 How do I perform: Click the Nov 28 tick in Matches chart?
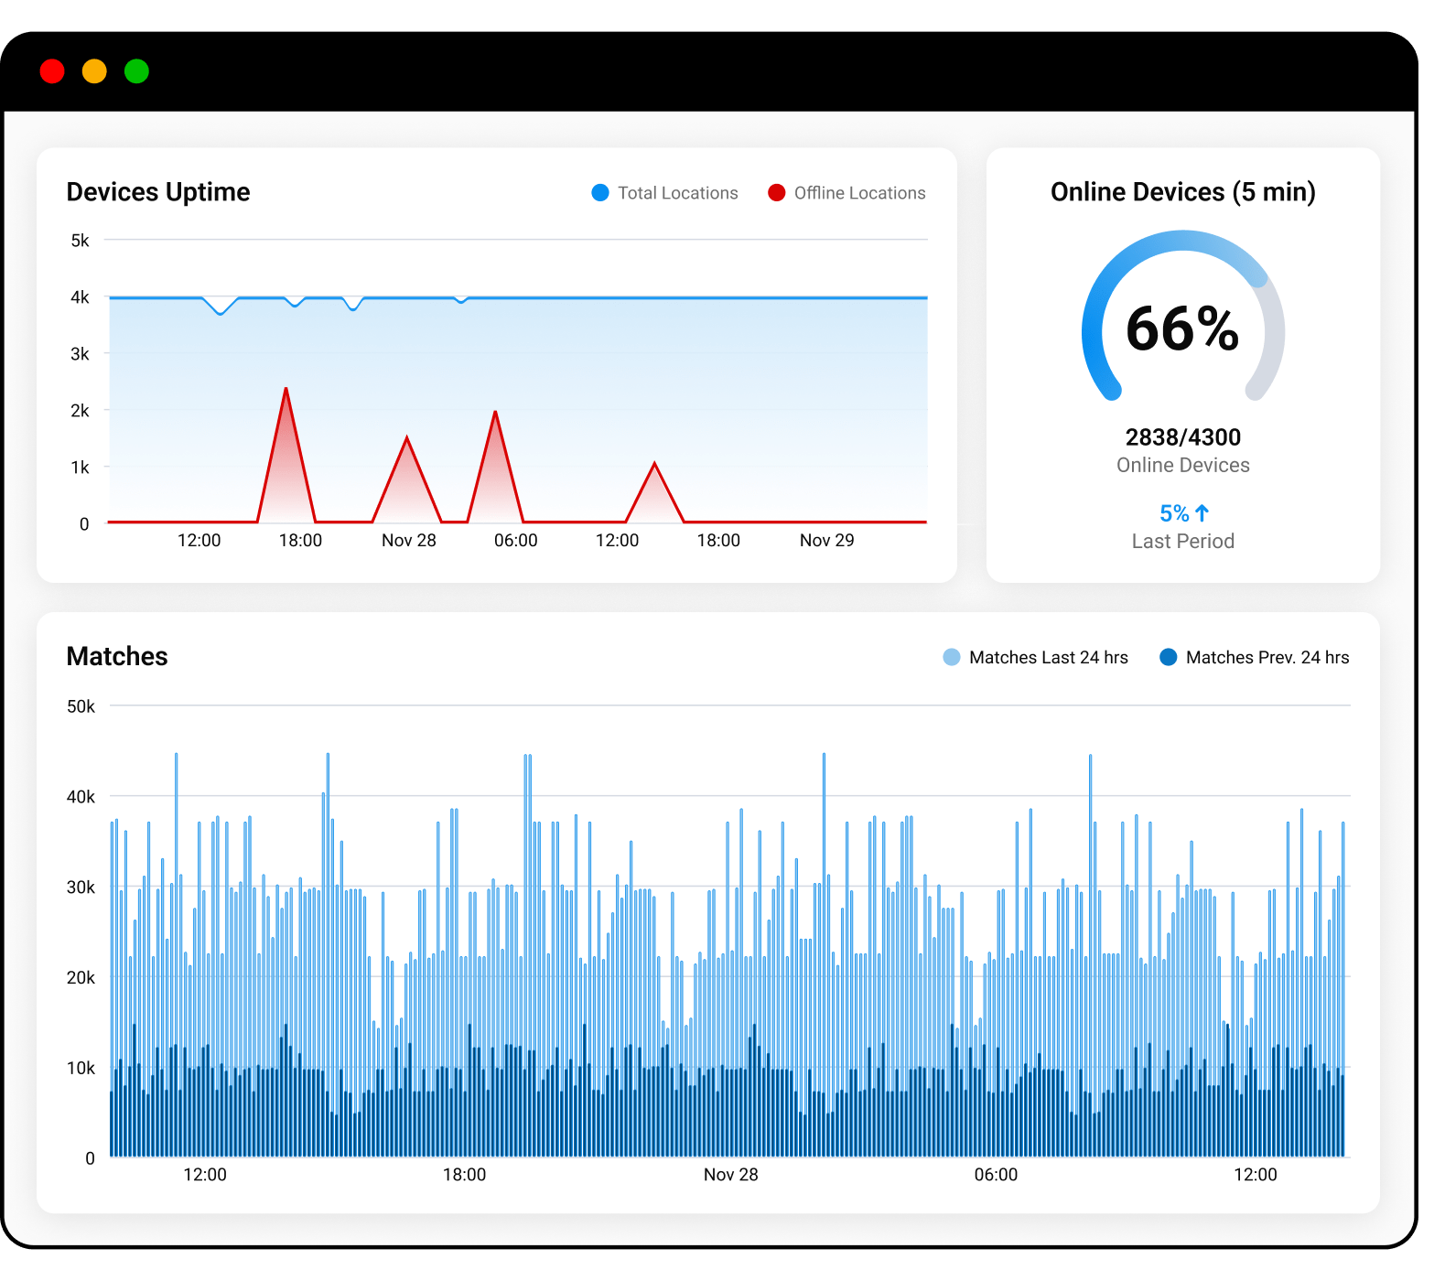731,1175
